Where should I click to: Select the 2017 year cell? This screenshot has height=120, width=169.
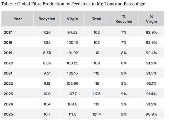coord(8,33)
